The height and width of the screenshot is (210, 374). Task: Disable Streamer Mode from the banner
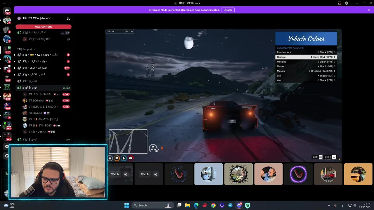point(228,10)
